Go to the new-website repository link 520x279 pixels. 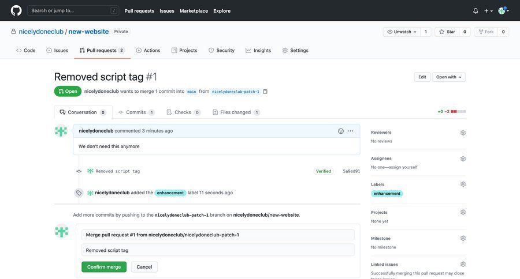88,32
